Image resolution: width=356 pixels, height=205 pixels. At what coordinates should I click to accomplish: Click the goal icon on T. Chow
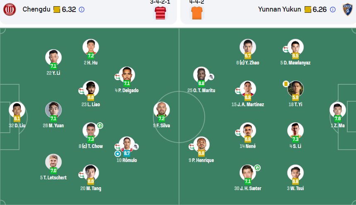(100, 125)
